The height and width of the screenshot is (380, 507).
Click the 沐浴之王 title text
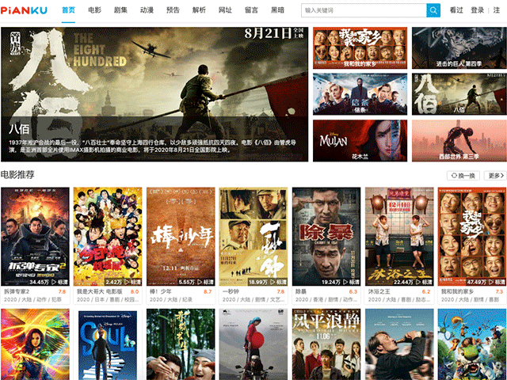tap(379, 291)
